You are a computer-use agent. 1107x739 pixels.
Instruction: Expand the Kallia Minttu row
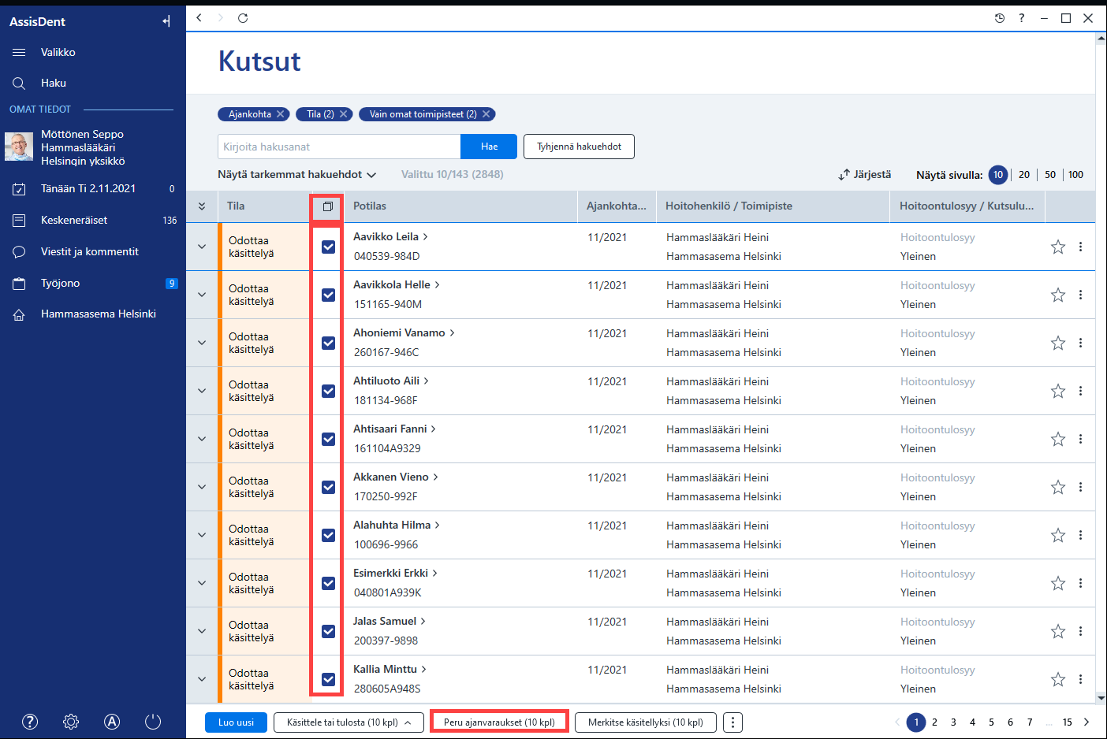[202, 679]
